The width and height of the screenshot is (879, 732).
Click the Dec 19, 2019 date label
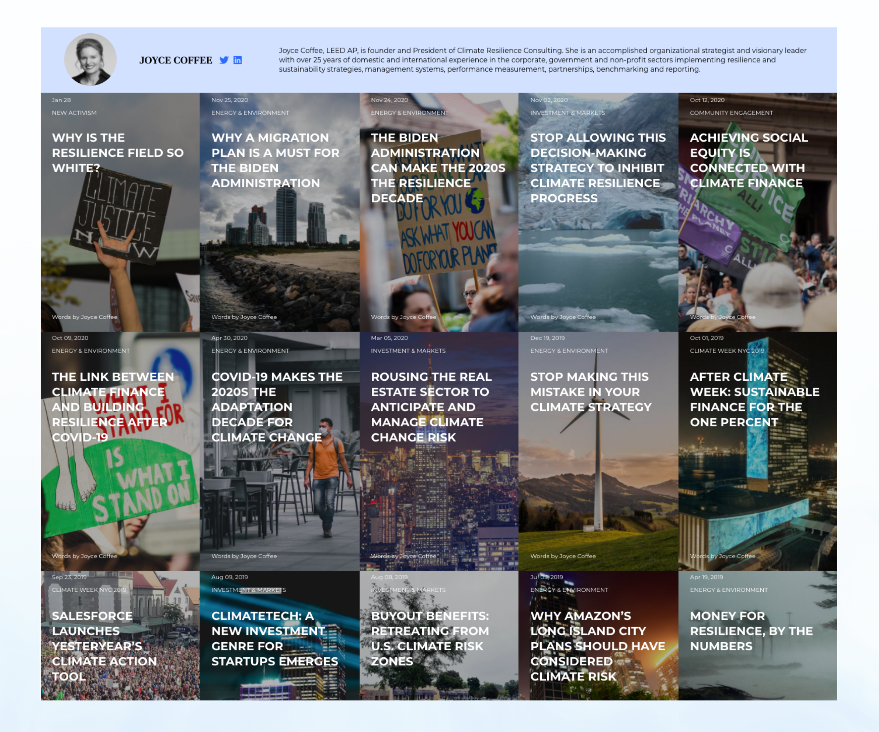click(548, 338)
